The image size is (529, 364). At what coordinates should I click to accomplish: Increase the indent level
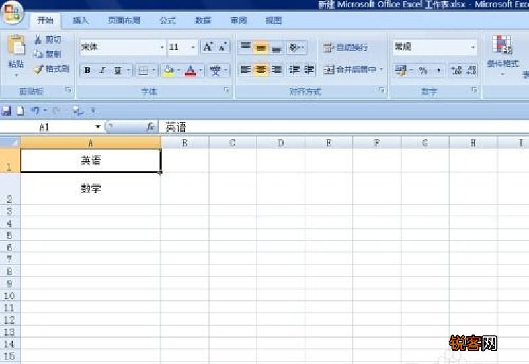click(x=309, y=70)
